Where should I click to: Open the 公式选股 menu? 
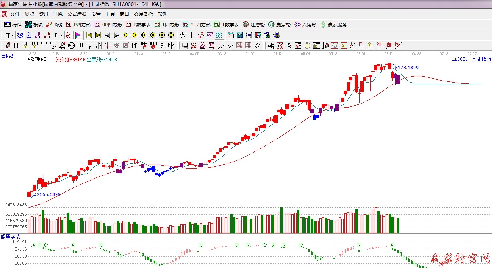pyautogui.click(x=77, y=14)
